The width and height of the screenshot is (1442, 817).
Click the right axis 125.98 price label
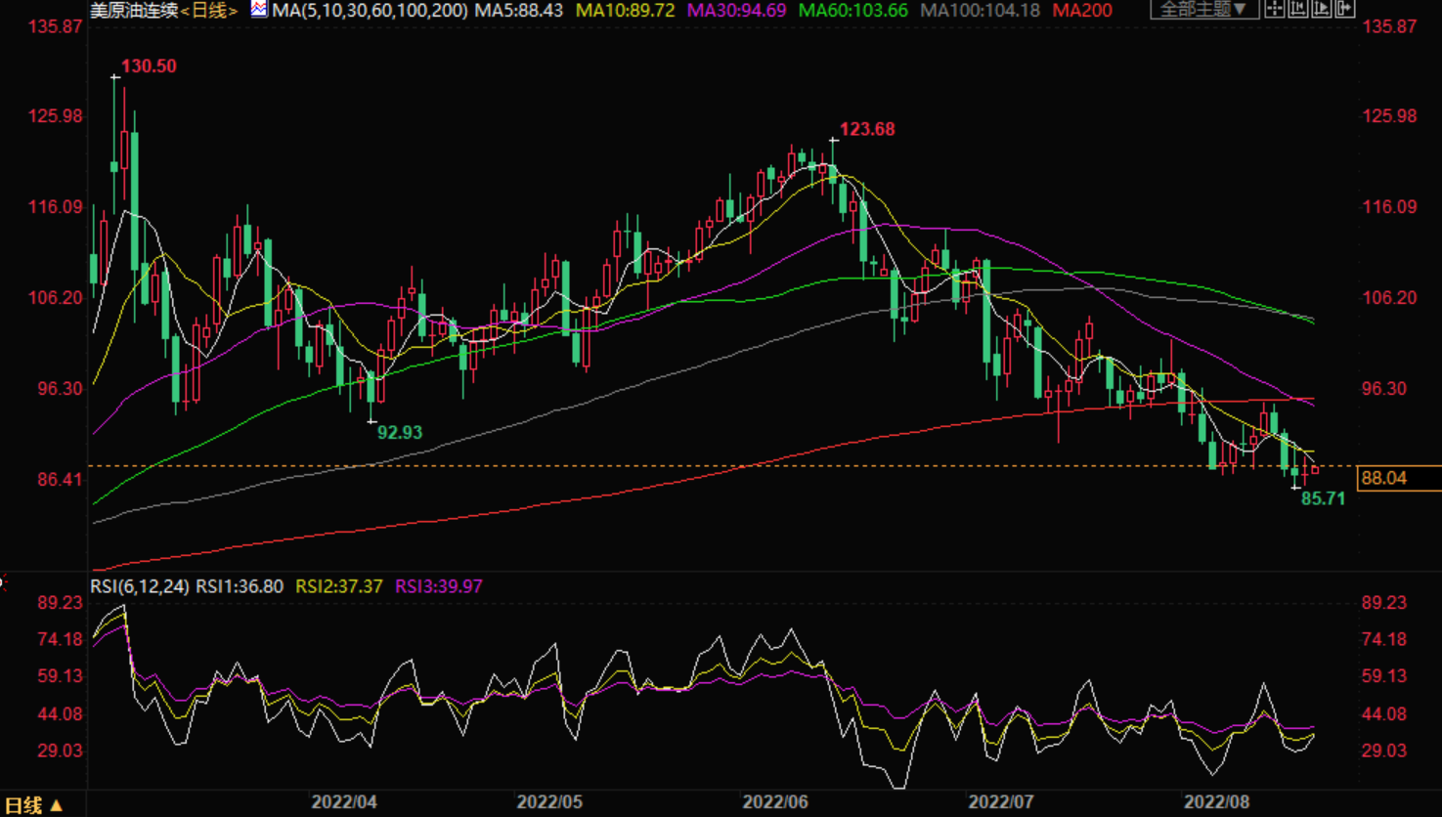tap(1389, 116)
